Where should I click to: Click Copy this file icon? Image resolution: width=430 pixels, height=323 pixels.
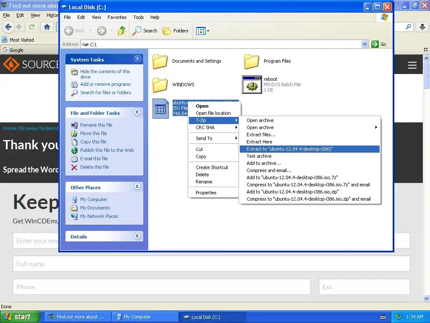point(74,142)
